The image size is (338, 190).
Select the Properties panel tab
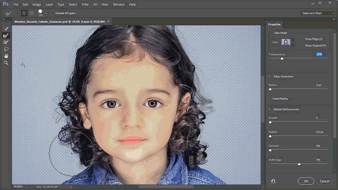(x=274, y=24)
